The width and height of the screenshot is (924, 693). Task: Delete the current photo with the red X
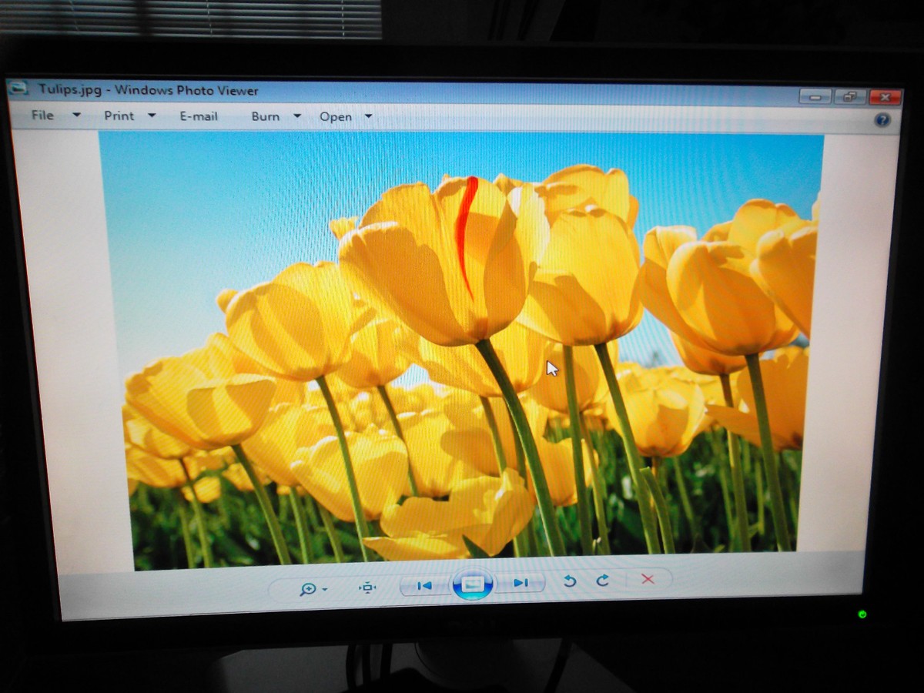(648, 579)
